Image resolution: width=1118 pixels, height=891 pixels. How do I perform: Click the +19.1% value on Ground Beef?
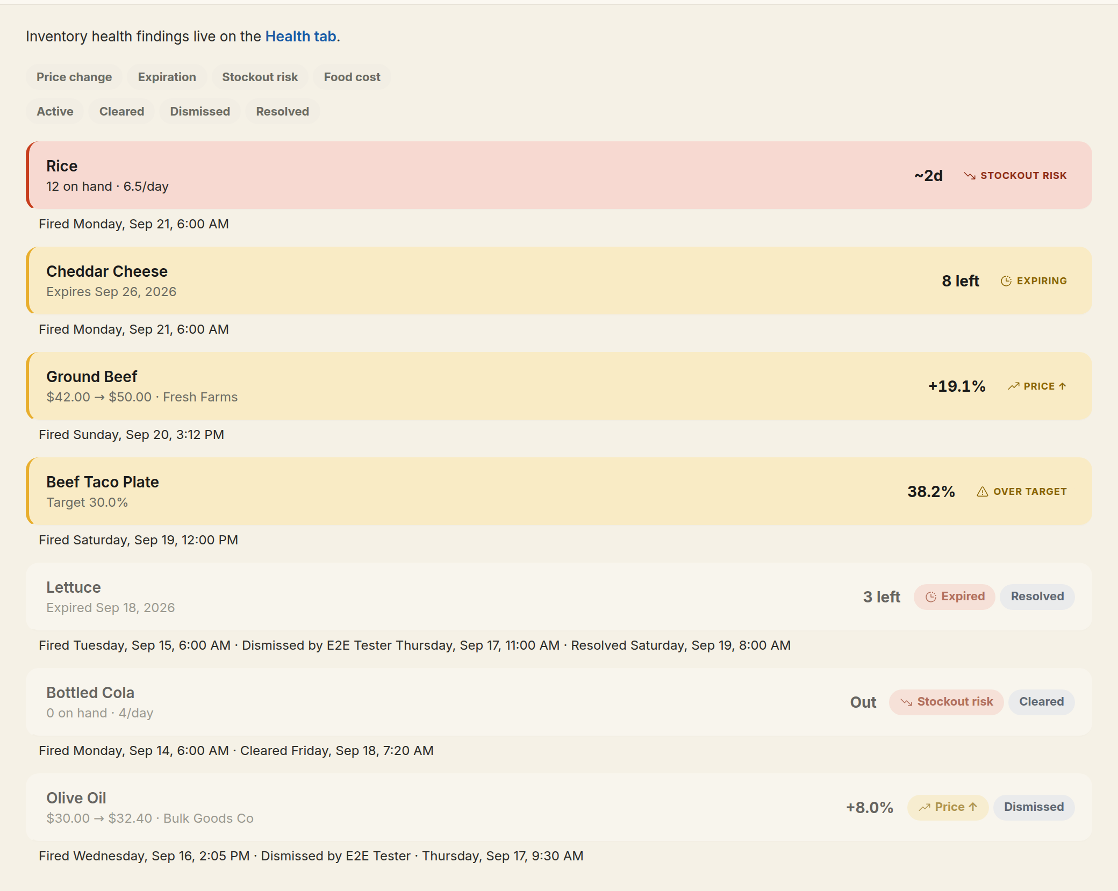point(957,386)
